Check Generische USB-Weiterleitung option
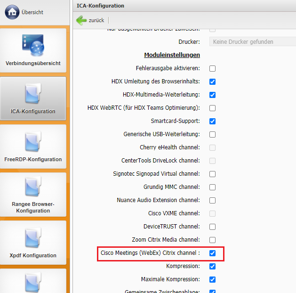 (x=212, y=134)
